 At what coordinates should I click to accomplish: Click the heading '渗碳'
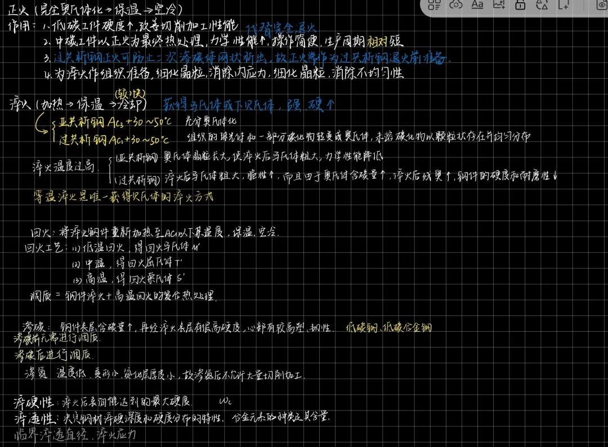[33, 326]
